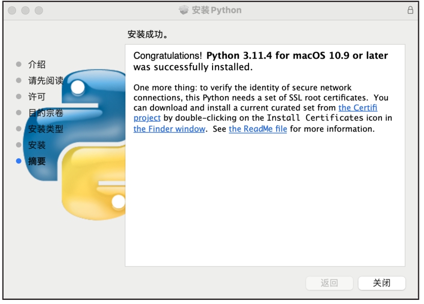The width and height of the screenshot is (424, 304).
Task: Select the 安装类型 step in sidebar
Action: pyautogui.click(x=45, y=129)
